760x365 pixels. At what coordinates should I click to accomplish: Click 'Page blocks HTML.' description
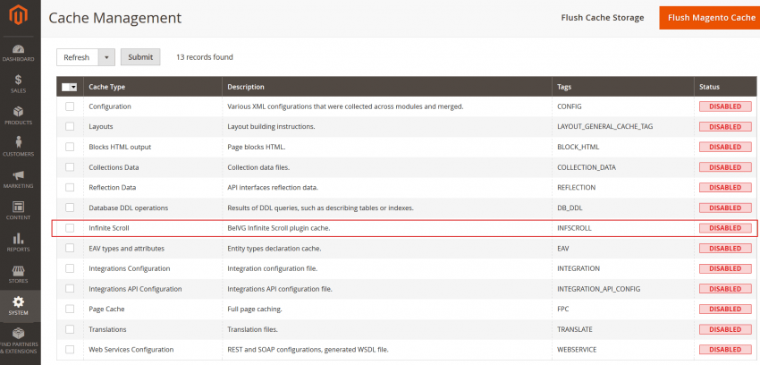[257, 147]
